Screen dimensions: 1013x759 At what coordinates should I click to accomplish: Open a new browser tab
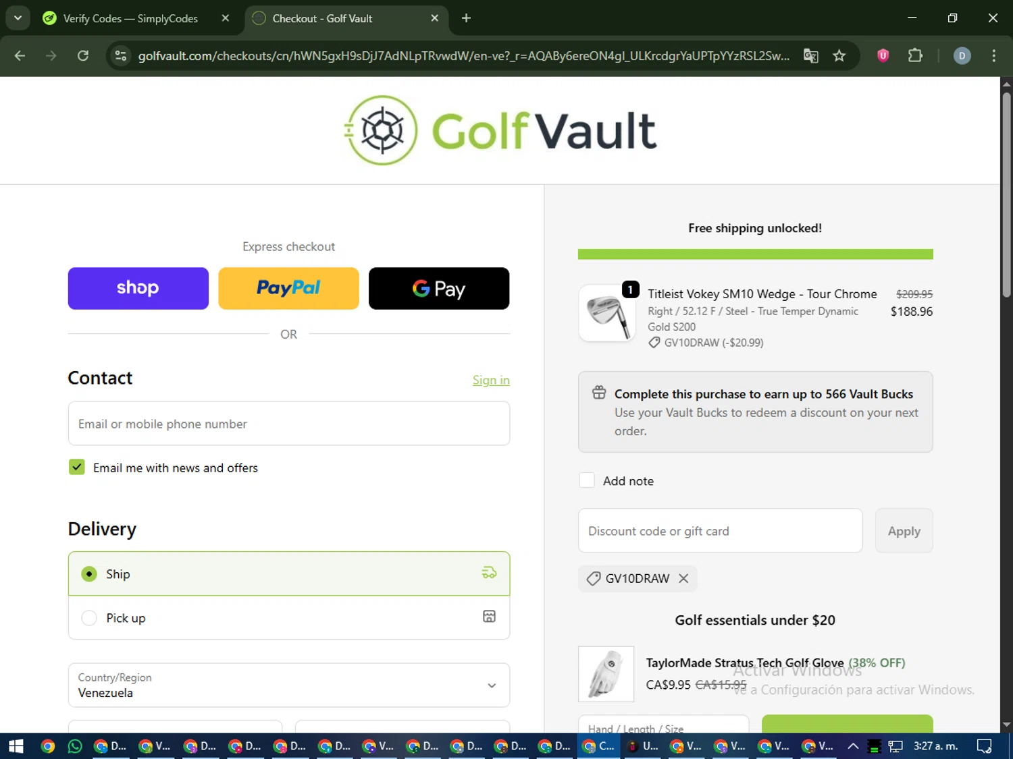pos(466,18)
